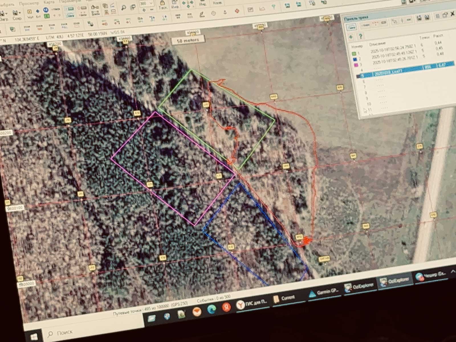Expand the Save button dropdown arrow
This screenshot has width=456, height=342.
pos(20,13)
